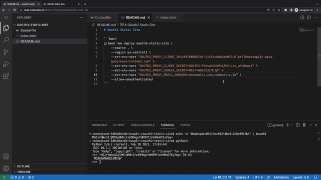Click the editor minimap

[307, 30]
